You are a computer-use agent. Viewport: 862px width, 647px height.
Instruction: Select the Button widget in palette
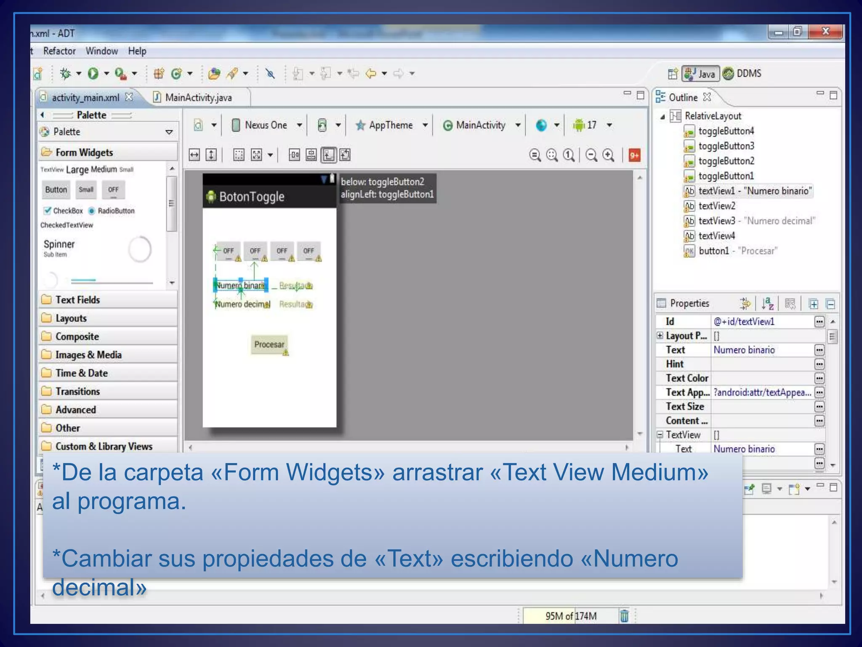[x=56, y=190]
